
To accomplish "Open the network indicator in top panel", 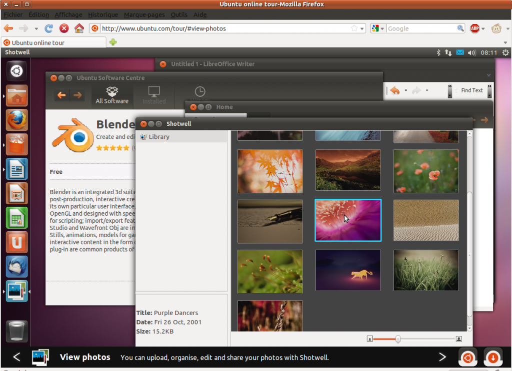I will point(448,52).
